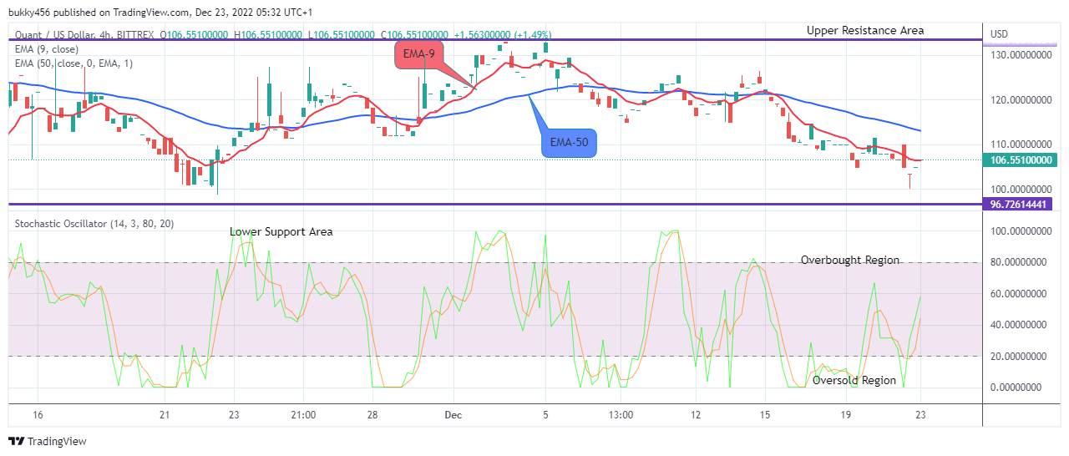The image size is (1069, 456).
Task: Click the 28 date label on time axis
Action: (373, 415)
